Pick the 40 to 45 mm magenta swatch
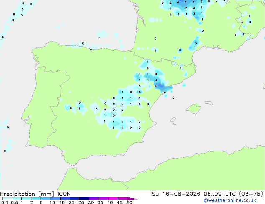 (113, 199)
